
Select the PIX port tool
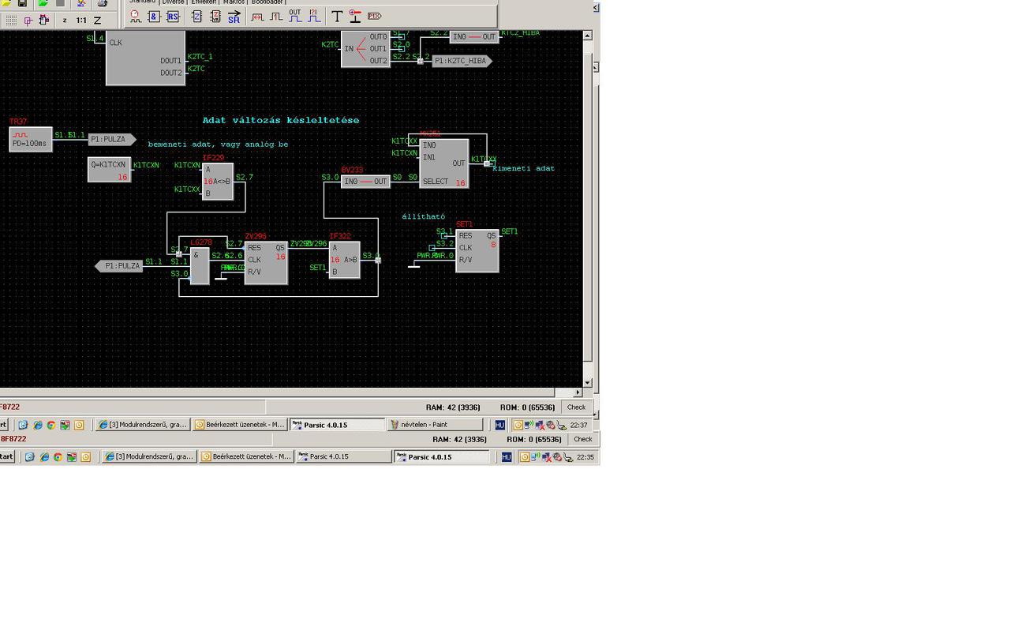pyautogui.click(x=374, y=17)
